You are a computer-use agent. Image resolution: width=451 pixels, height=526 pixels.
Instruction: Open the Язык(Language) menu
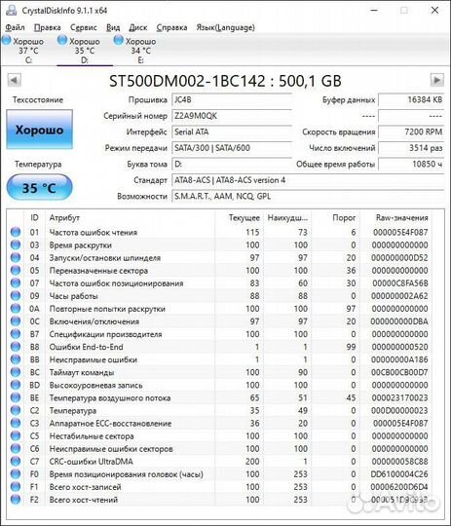point(226,27)
